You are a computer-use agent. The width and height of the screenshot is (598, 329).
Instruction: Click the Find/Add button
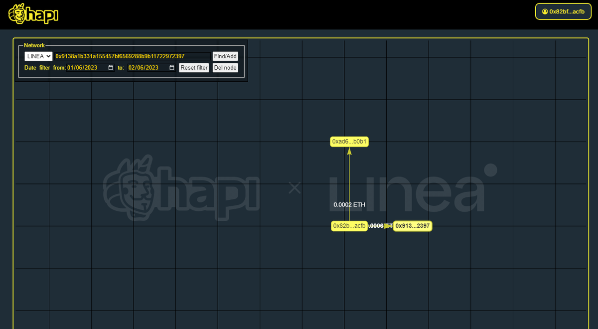click(225, 56)
